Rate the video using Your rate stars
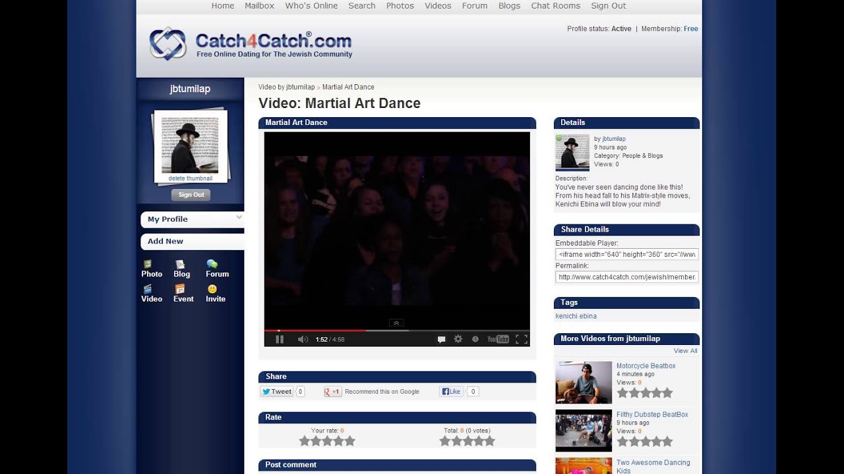 [327, 441]
